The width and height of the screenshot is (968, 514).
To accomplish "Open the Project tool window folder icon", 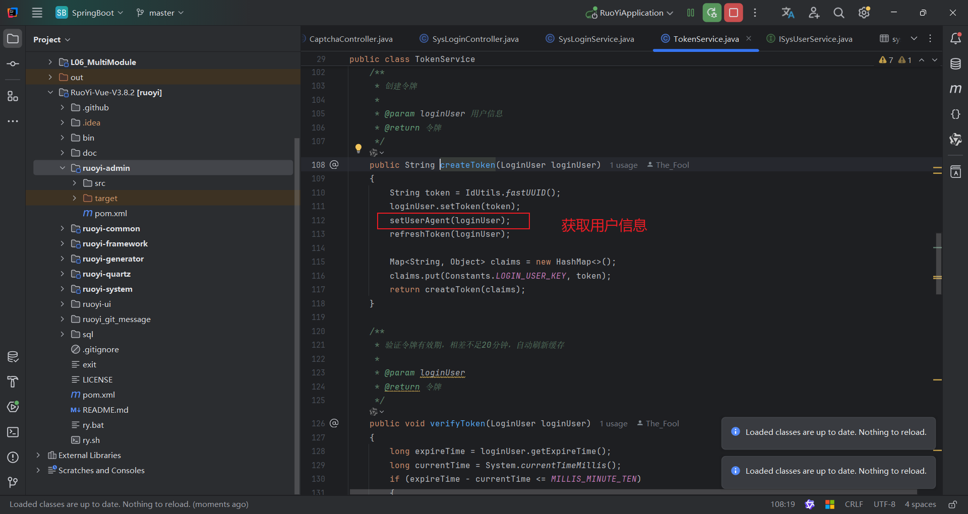I will pyautogui.click(x=13, y=39).
